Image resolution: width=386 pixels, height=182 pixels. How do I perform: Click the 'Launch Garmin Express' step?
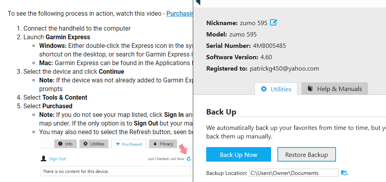click(57, 37)
